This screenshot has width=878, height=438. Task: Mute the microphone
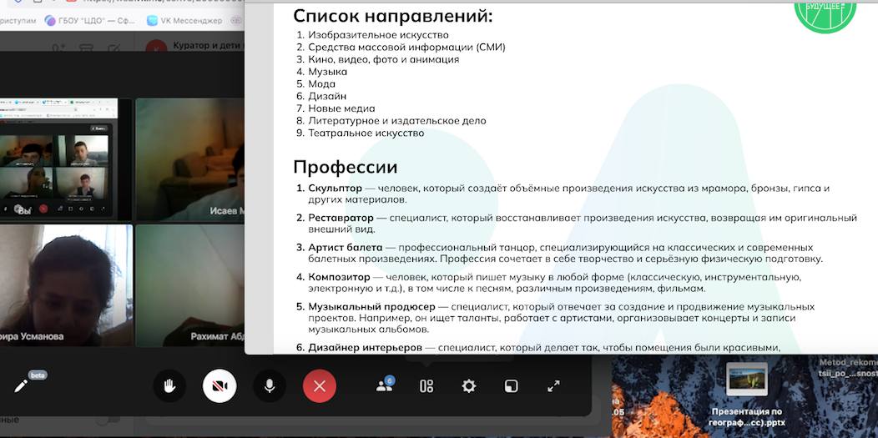(x=270, y=386)
